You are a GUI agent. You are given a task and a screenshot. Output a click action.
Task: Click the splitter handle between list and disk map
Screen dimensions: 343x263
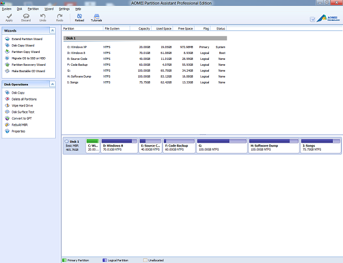203,135
